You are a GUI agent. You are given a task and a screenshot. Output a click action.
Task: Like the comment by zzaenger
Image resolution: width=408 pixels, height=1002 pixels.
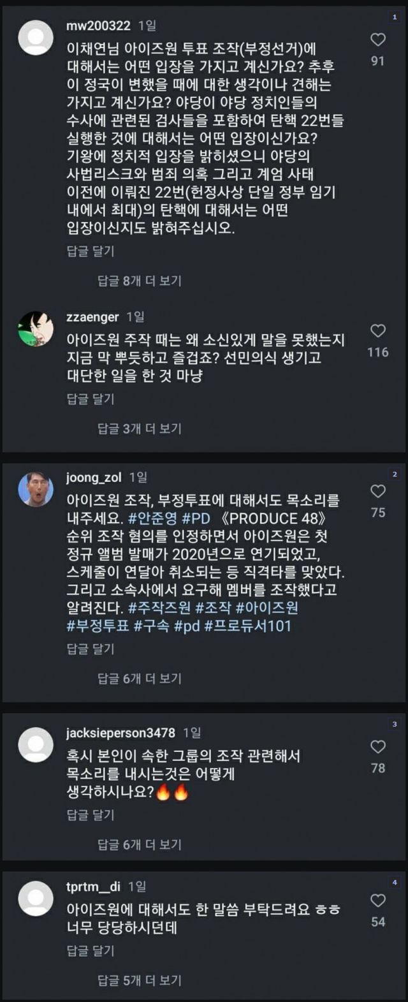(378, 330)
